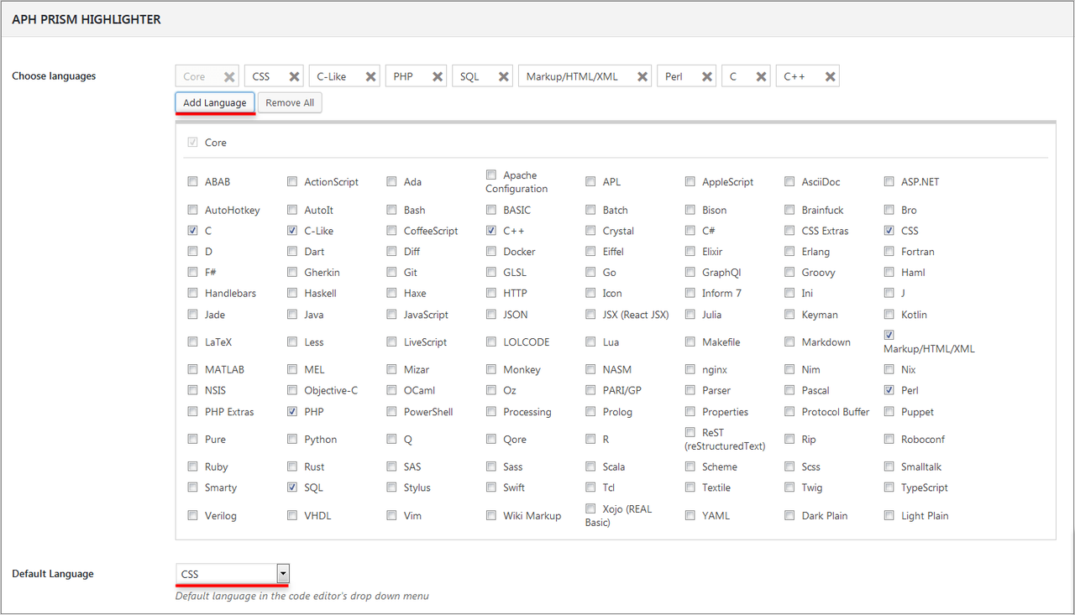Check the Markdown checkbox

790,341
